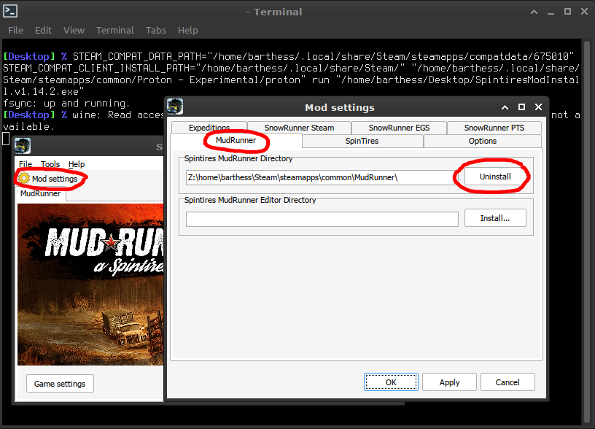Screen dimensions: 595x429
Task: Open the Help menu in Terminal
Action: (188, 31)
